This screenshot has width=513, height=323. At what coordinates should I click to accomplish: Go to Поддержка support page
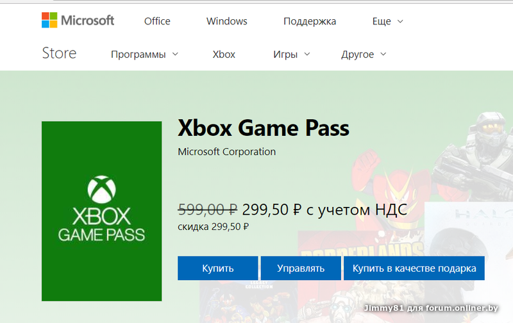[310, 21]
